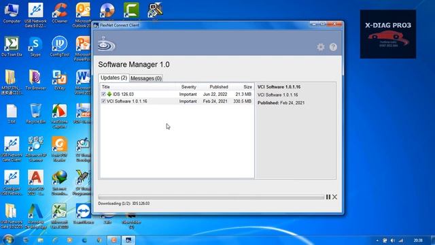Click the volume icon in system tray

pyautogui.click(x=393, y=240)
